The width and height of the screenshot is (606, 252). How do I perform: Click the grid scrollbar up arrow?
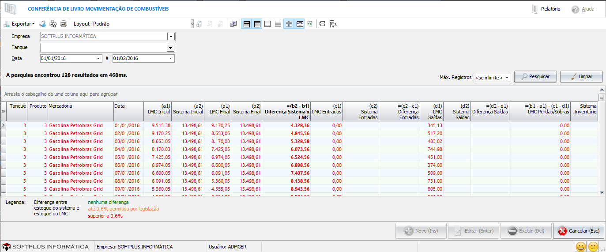coord(602,90)
